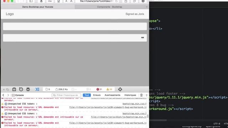Go forward in Safari history

tap(23, 1)
